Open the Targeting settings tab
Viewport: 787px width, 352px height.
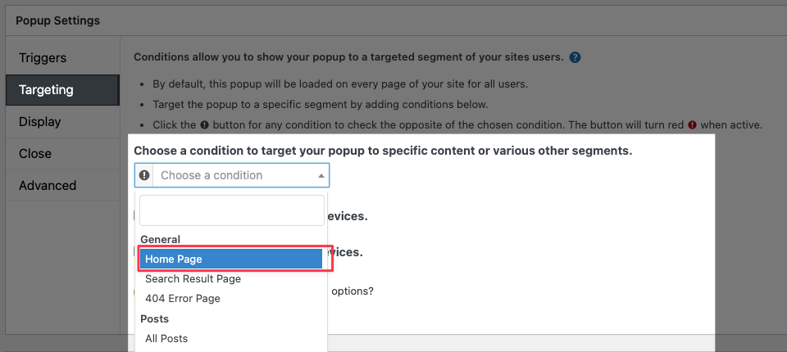coord(46,90)
